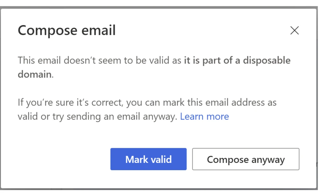Image resolution: width=326 pixels, height=195 pixels.
Task: Click the bolded disposable domain warning text
Action: 236,60
